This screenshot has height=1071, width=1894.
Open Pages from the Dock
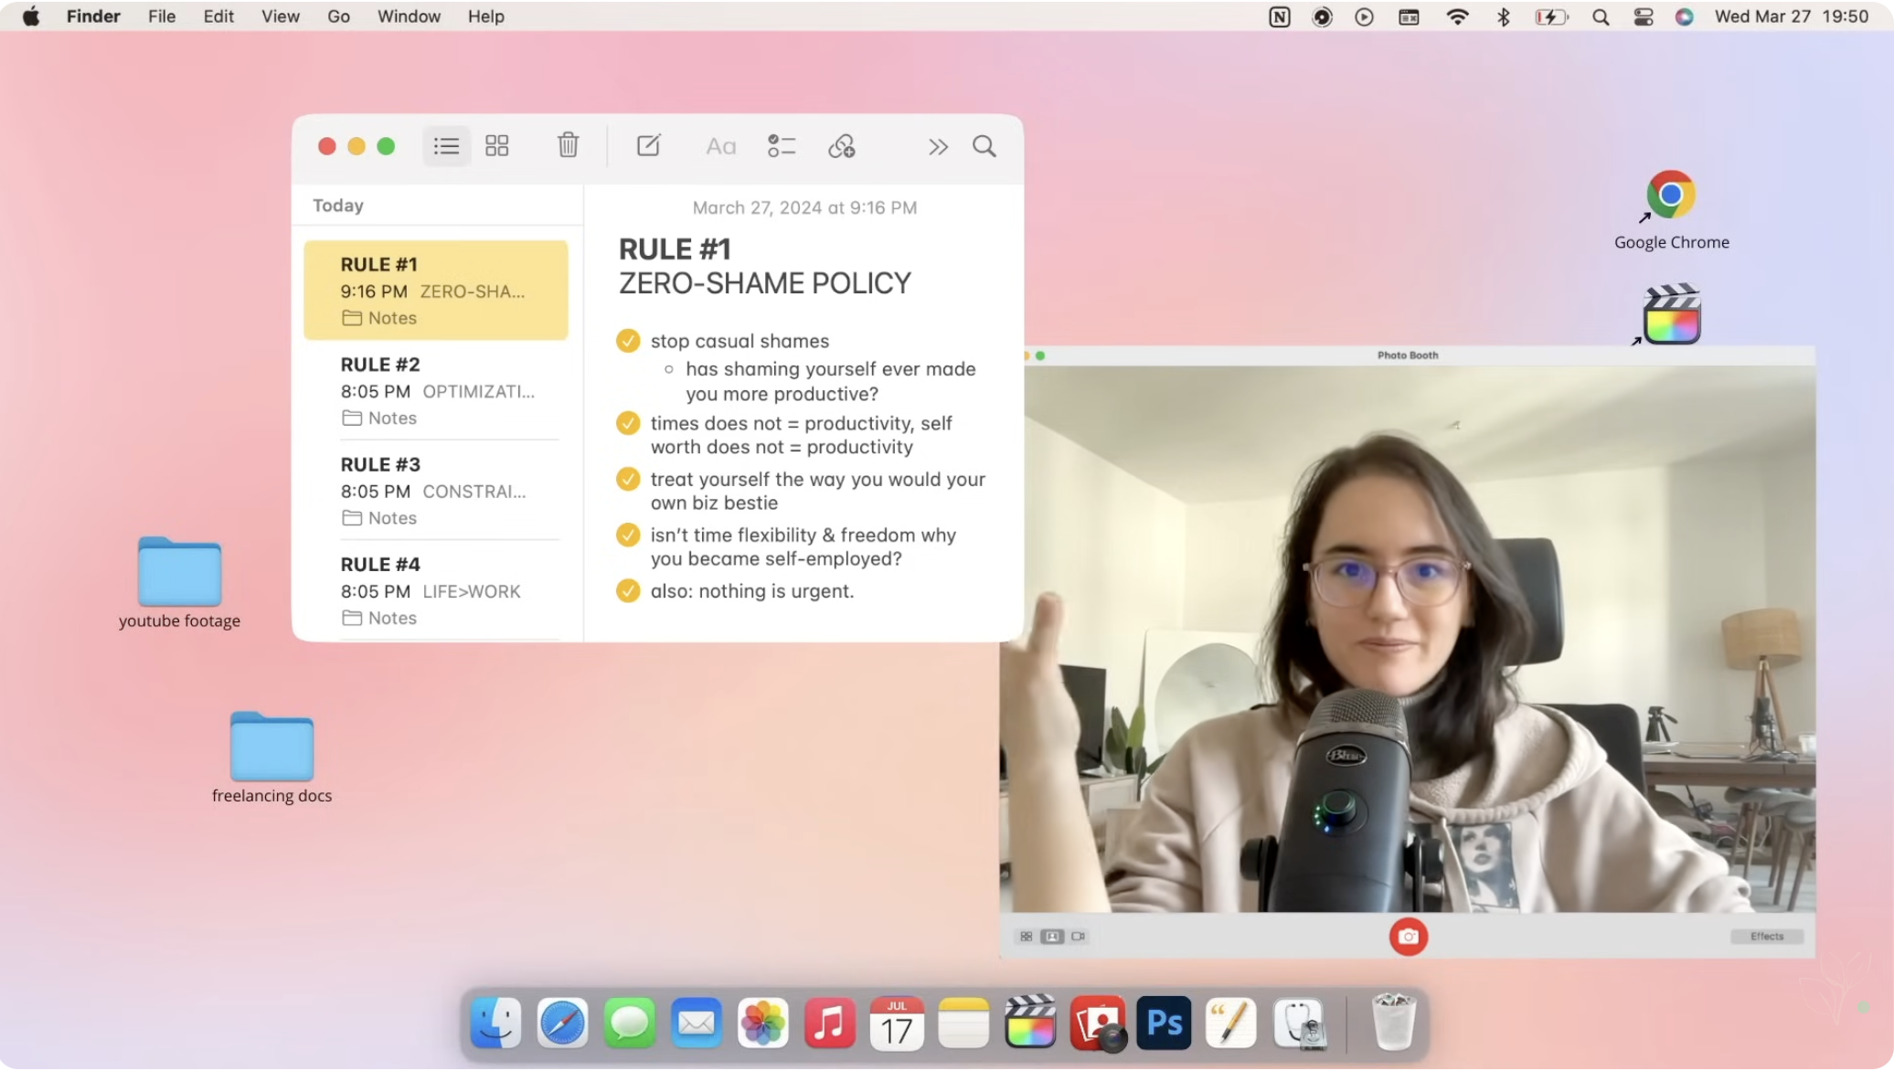tap(1231, 1023)
